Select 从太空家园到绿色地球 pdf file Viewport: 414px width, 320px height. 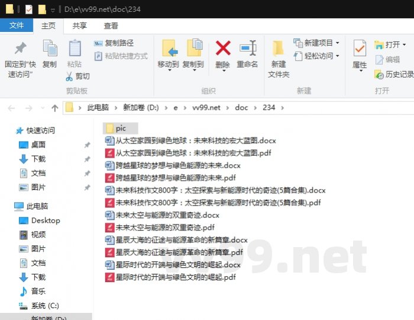[x=188, y=153]
